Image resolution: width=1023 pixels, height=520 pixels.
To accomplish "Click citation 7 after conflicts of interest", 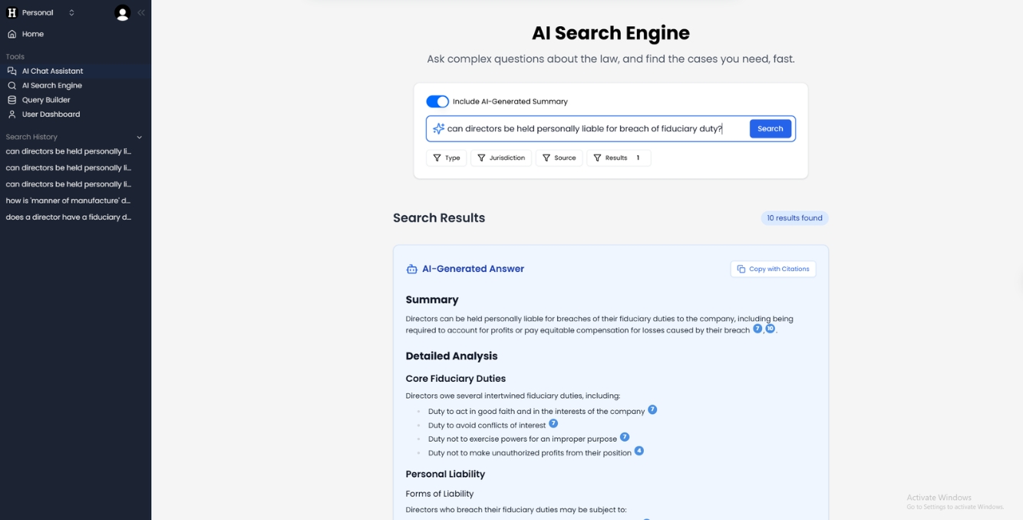I will tap(553, 423).
